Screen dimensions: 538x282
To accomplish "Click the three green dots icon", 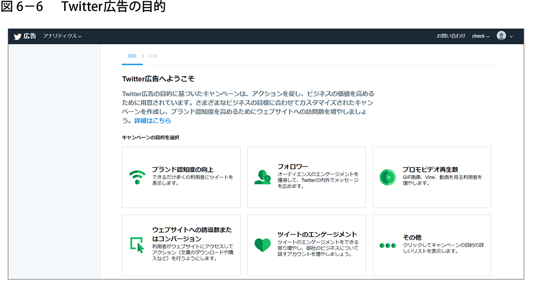I will (387, 245).
